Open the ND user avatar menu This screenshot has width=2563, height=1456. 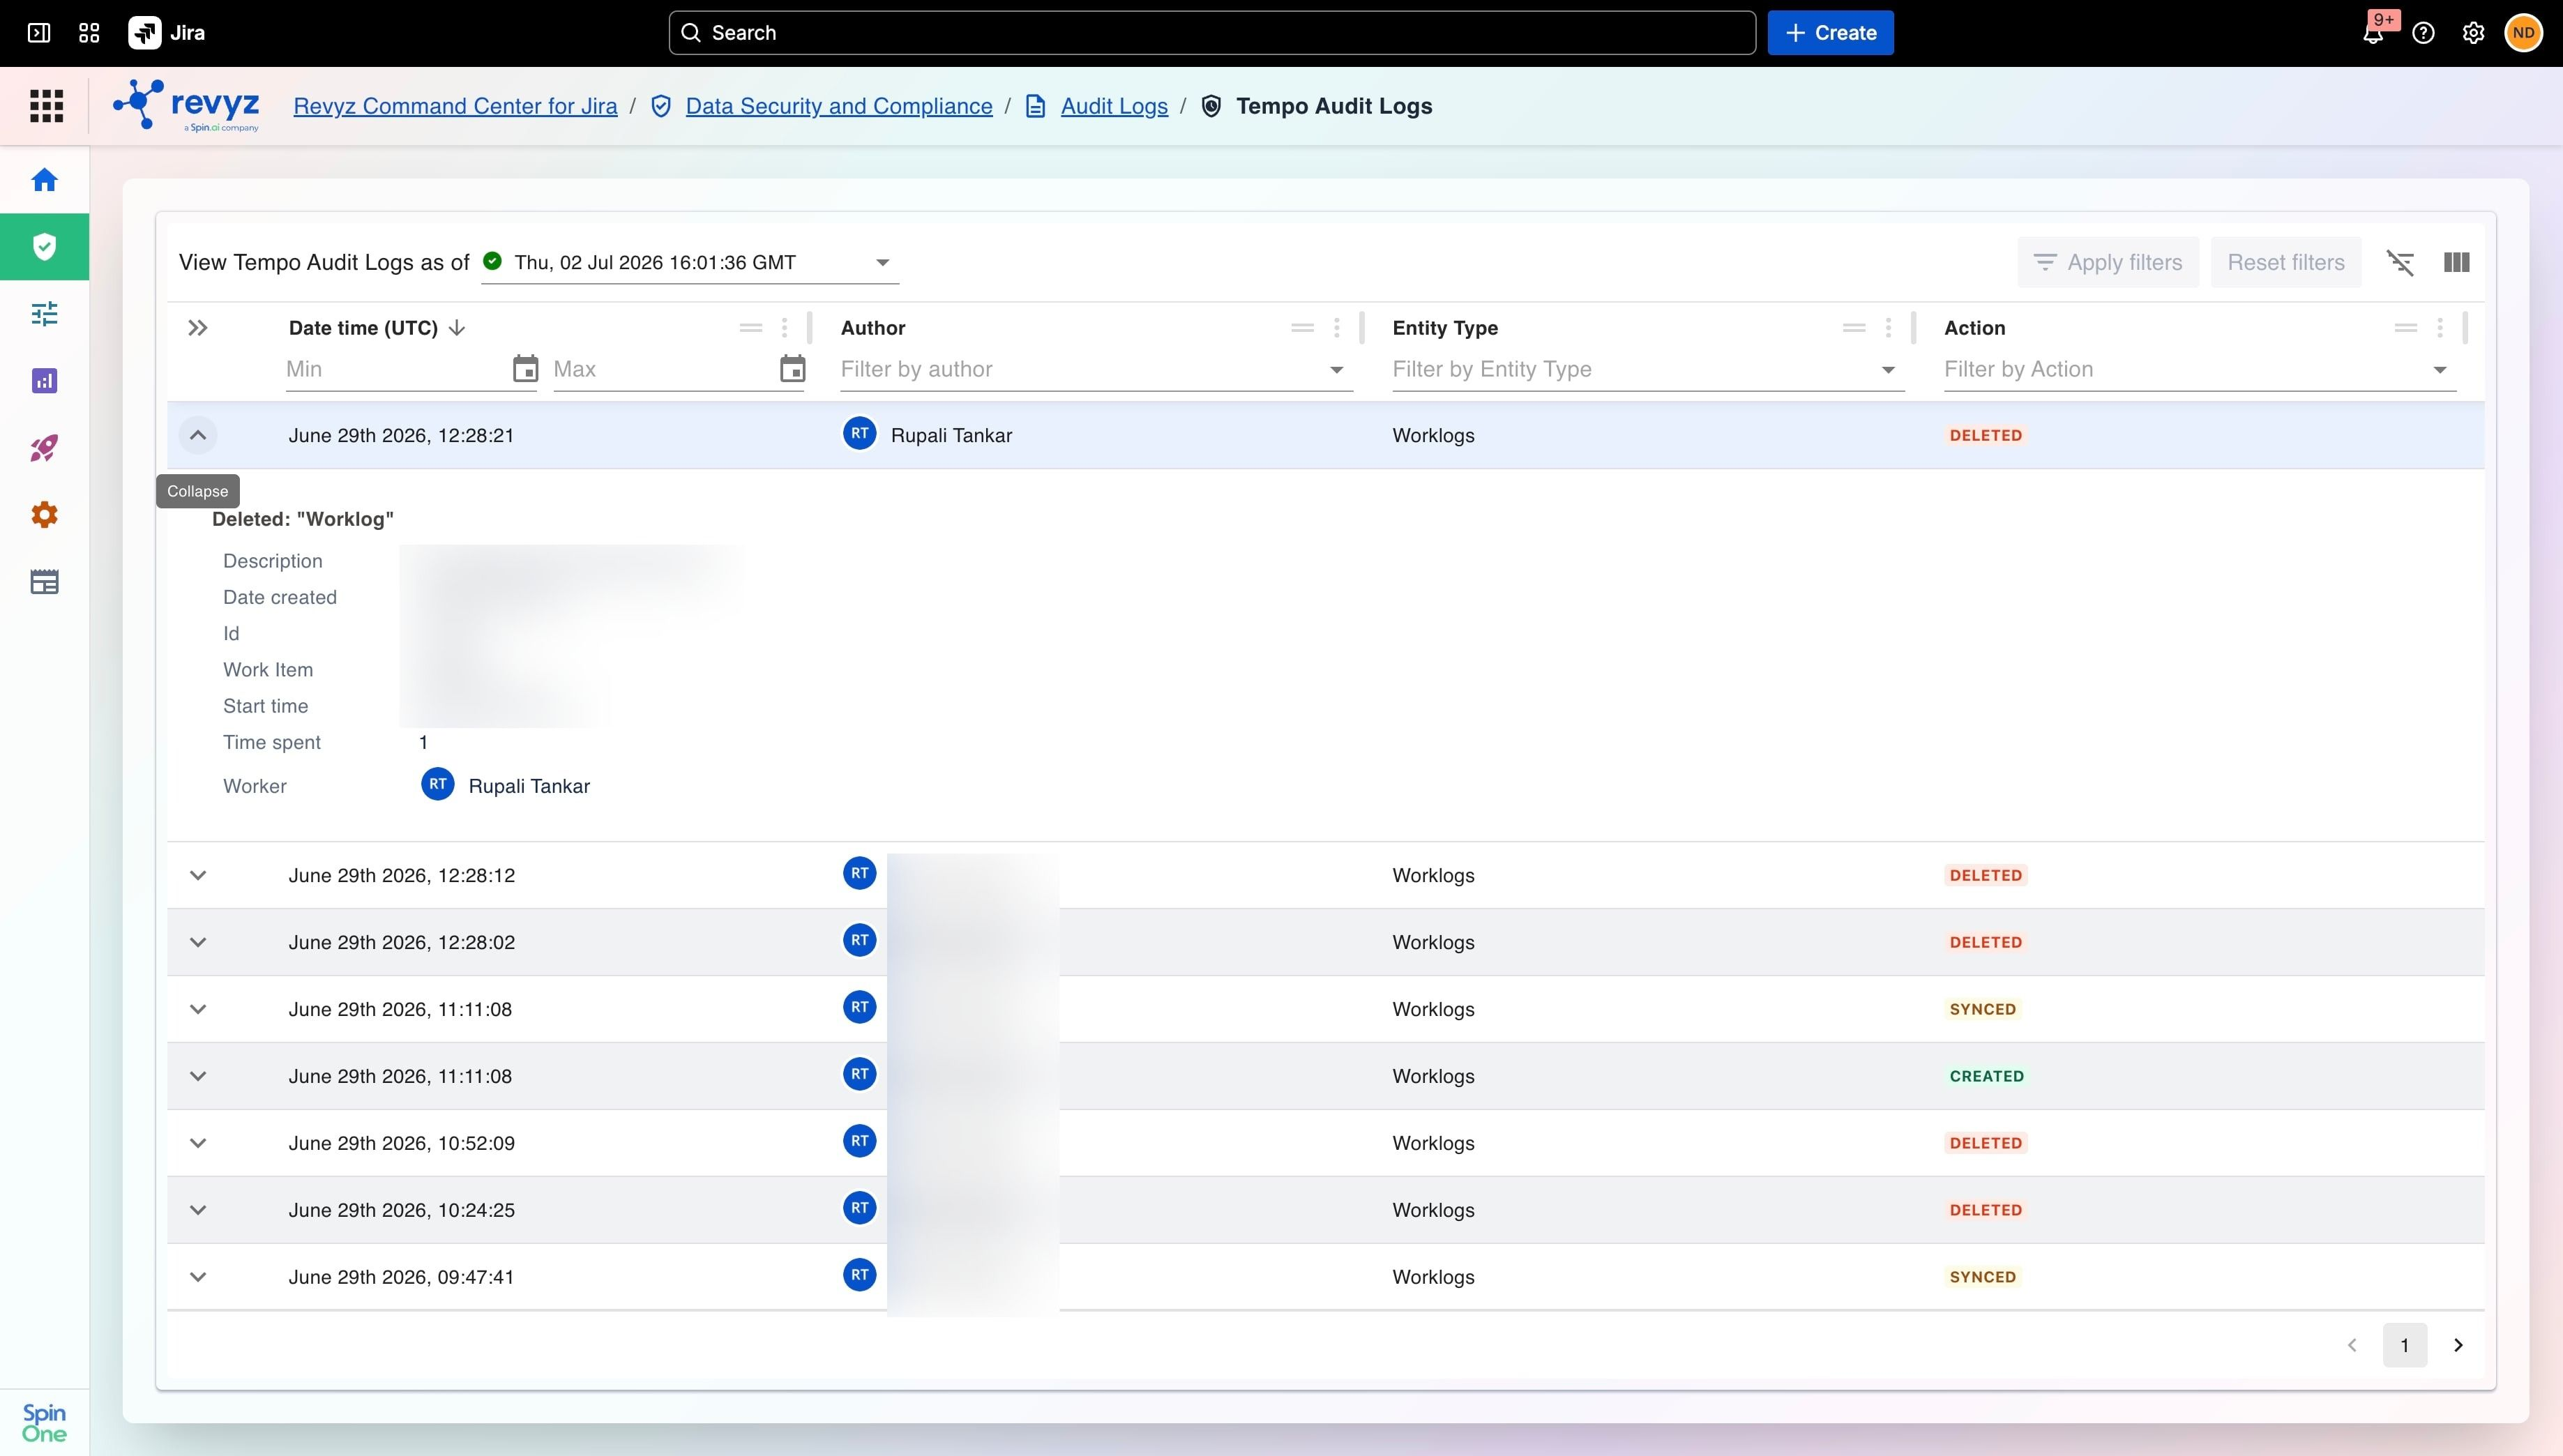pyautogui.click(x=2523, y=33)
